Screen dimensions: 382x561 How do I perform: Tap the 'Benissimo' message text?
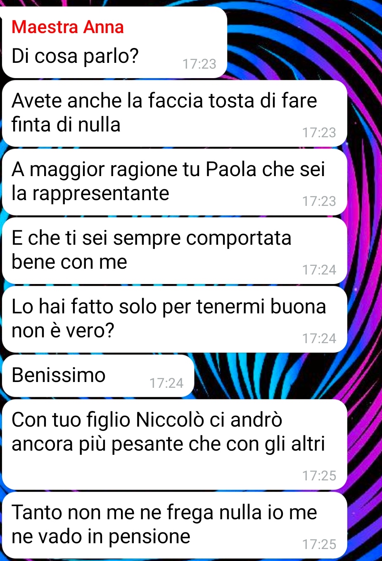click(59, 375)
